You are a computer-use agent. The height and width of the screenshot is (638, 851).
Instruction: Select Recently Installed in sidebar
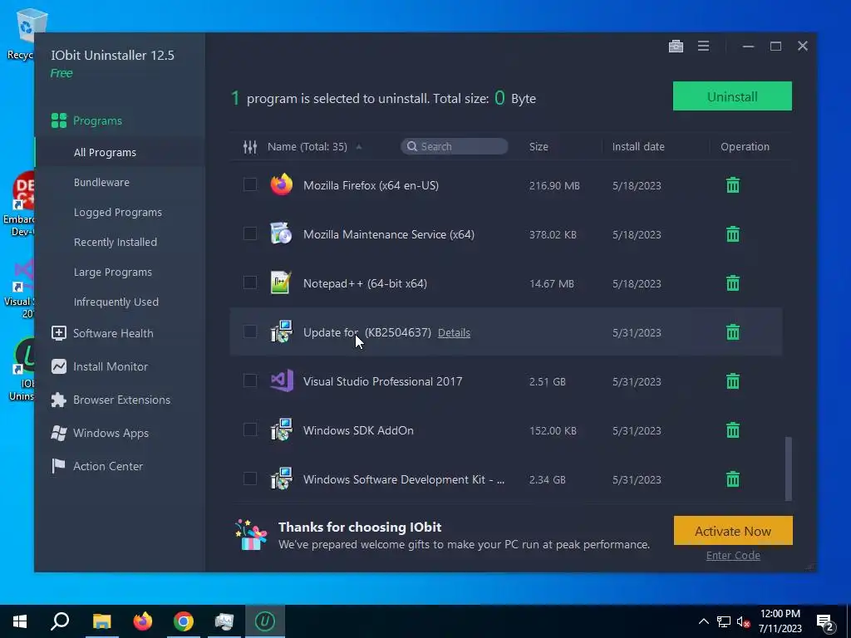(x=115, y=242)
